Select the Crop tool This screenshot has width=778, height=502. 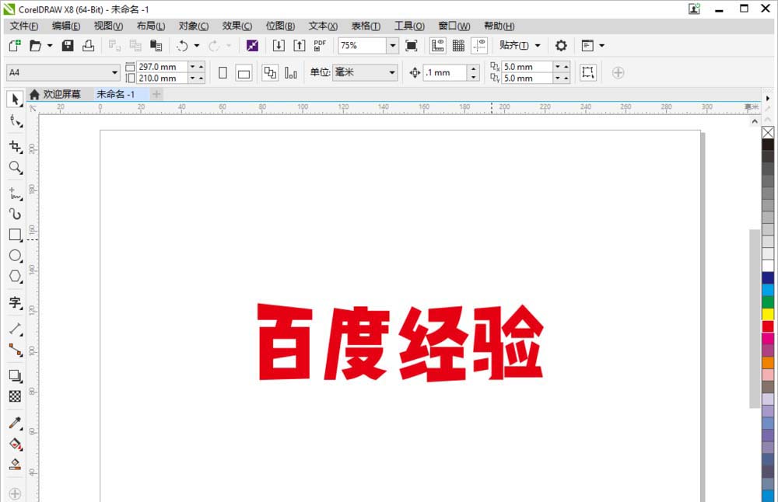coord(16,145)
